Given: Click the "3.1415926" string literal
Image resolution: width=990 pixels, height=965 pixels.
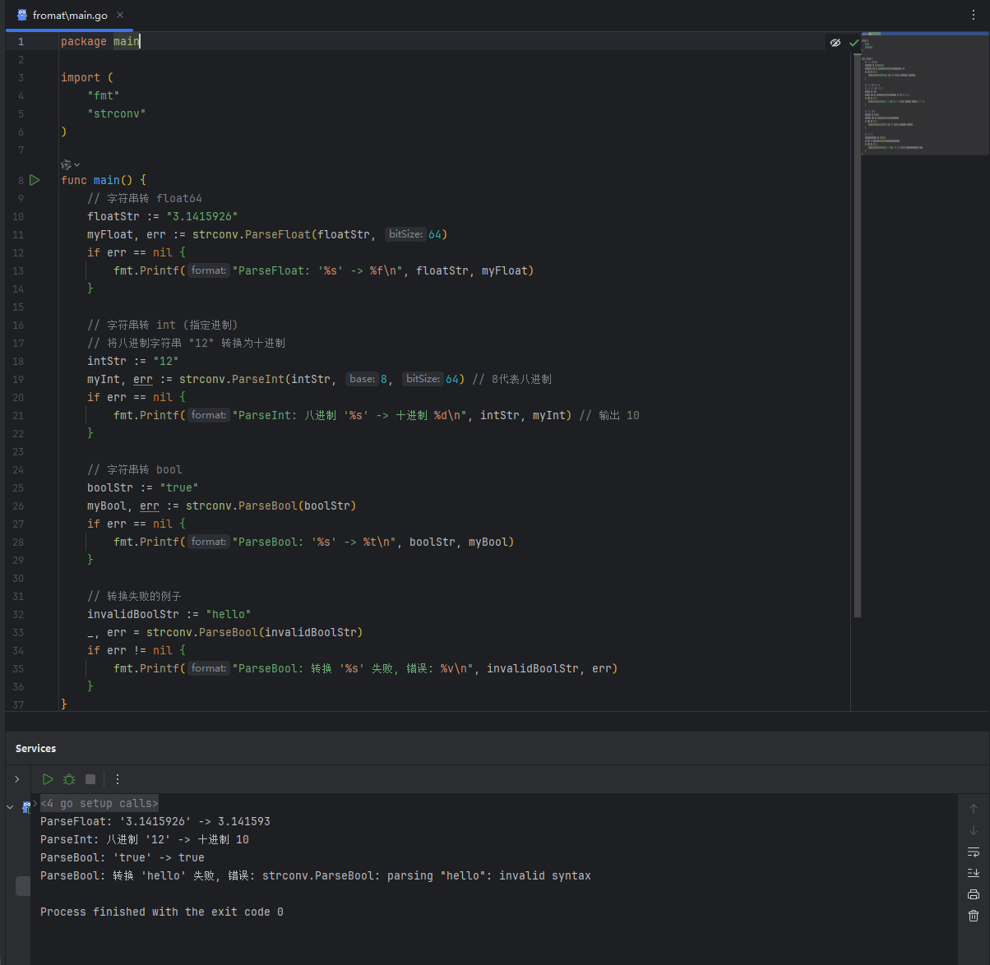Looking at the screenshot, I should (202, 216).
